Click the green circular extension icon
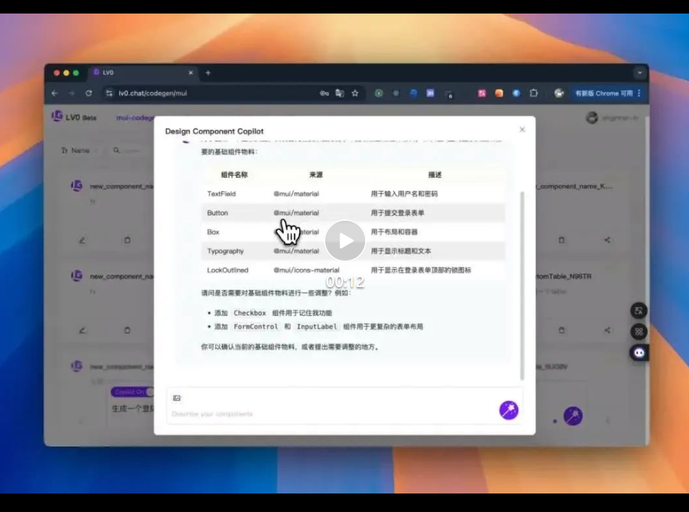689x512 pixels. [x=379, y=93]
